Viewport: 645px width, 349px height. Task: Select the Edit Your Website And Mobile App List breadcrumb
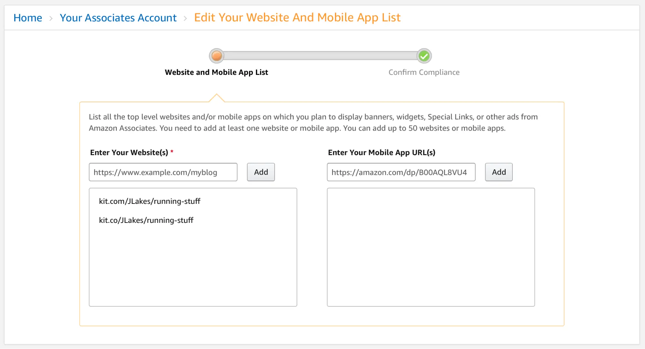click(297, 17)
